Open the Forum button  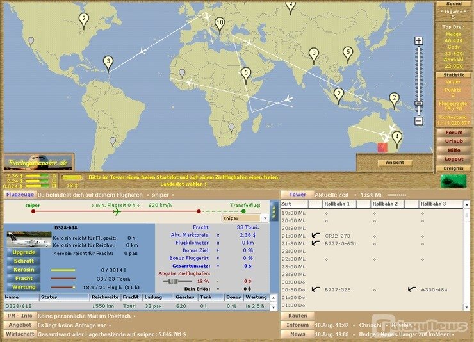pos(454,133)
